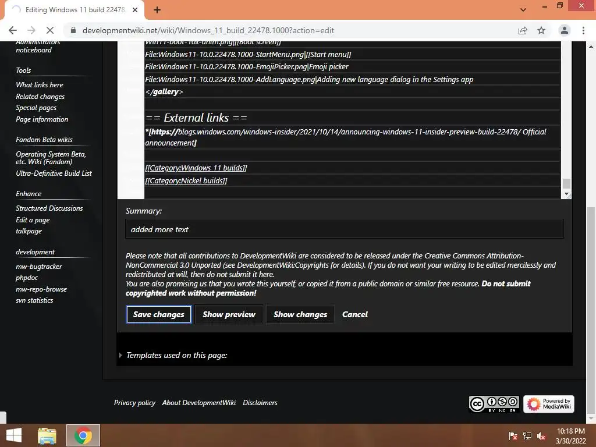Click the EmojiPicker.png gallery line
Viewport: 596px width, 447px height.
(x=247, y=66)
